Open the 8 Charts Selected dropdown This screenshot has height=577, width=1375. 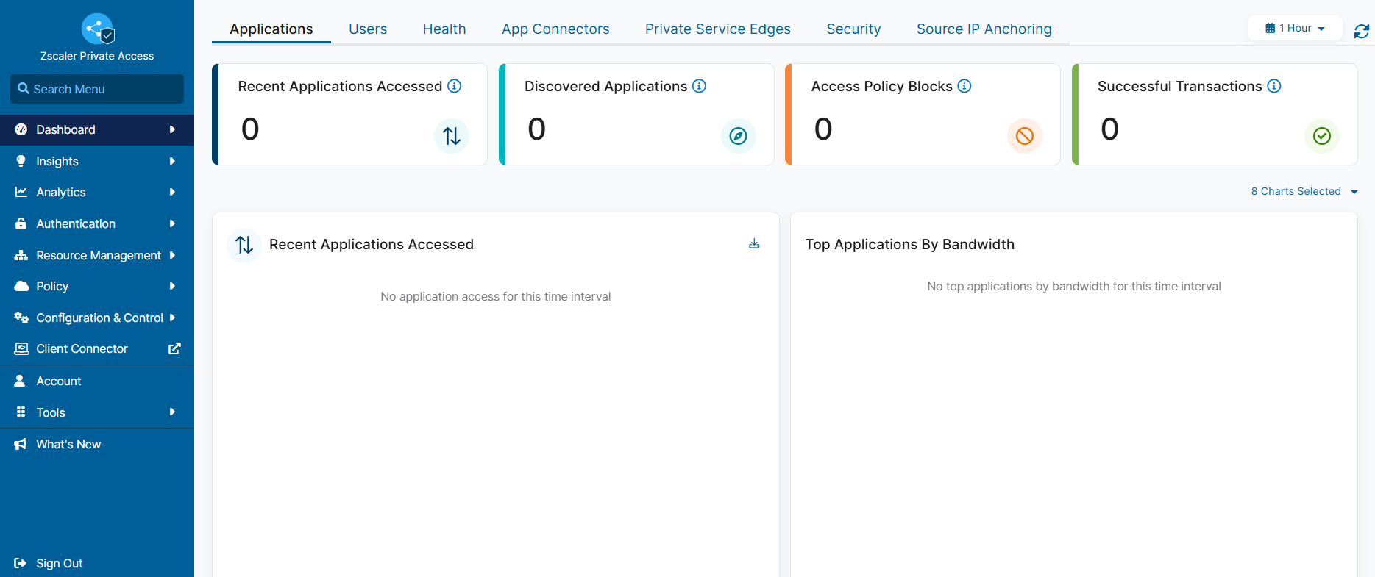coord(1304,191)
